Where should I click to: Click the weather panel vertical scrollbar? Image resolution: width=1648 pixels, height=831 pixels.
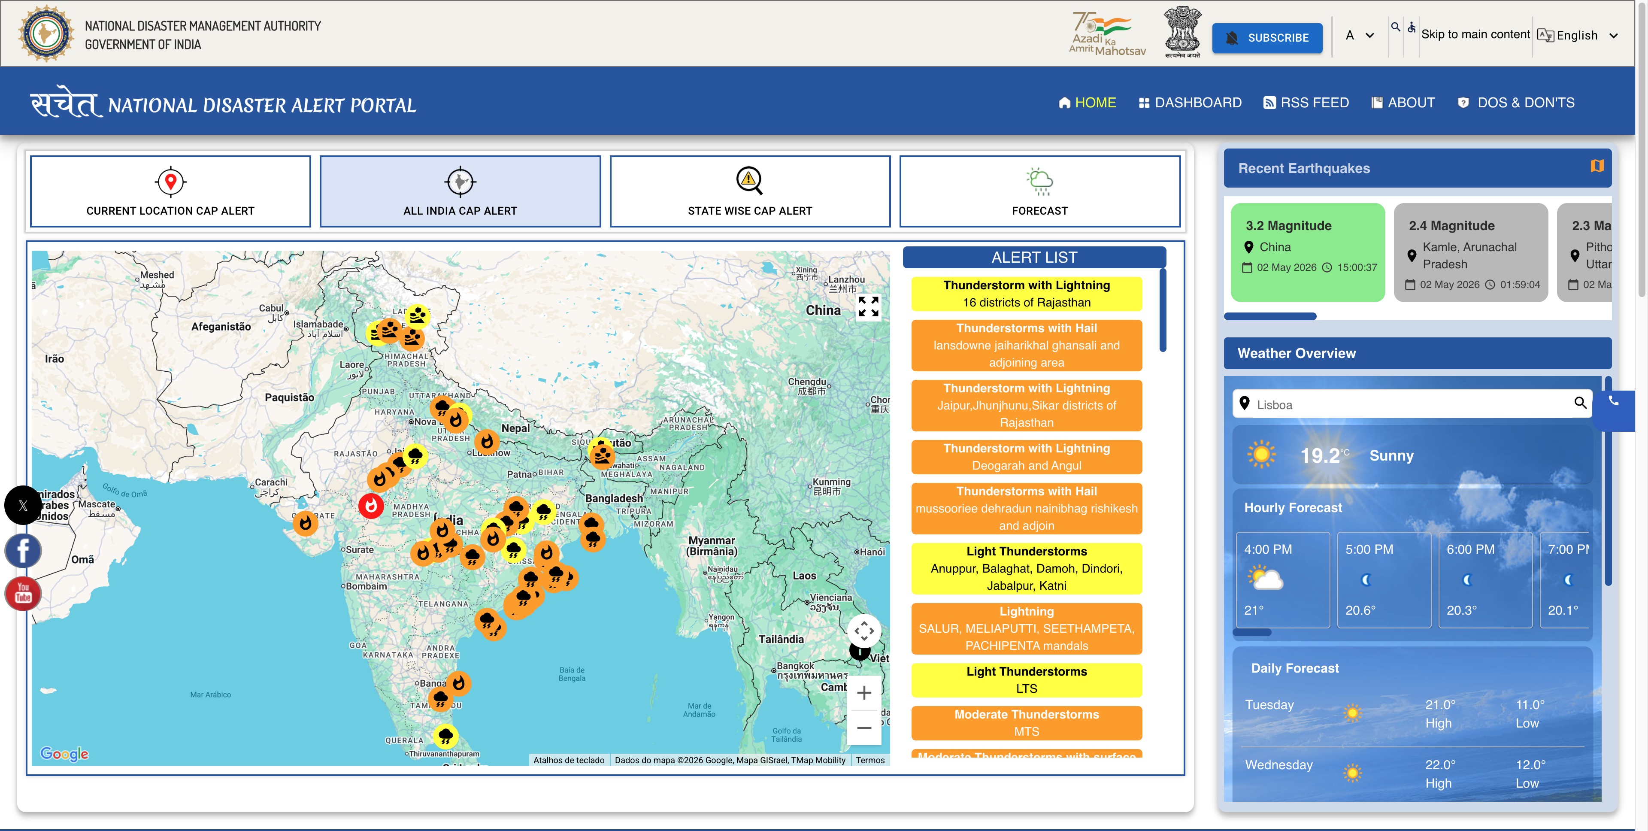click(1608, 481)
